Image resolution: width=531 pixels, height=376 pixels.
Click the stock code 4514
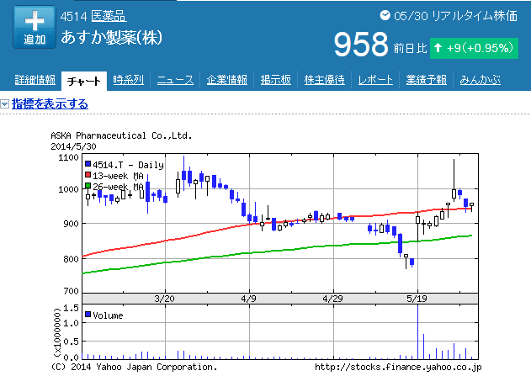(74, 16)
